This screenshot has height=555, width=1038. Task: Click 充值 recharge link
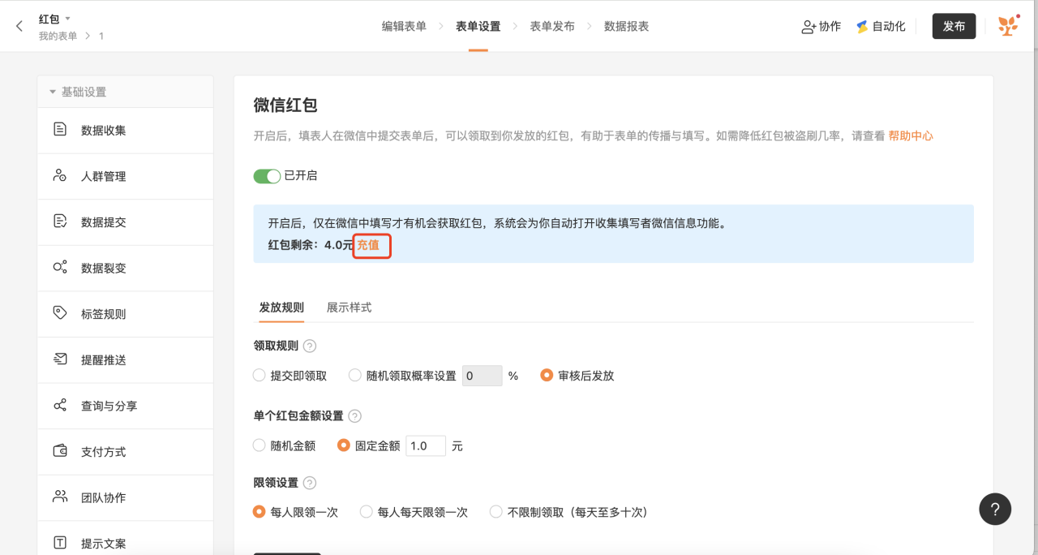pyautogui.click(x=368, y=245)
